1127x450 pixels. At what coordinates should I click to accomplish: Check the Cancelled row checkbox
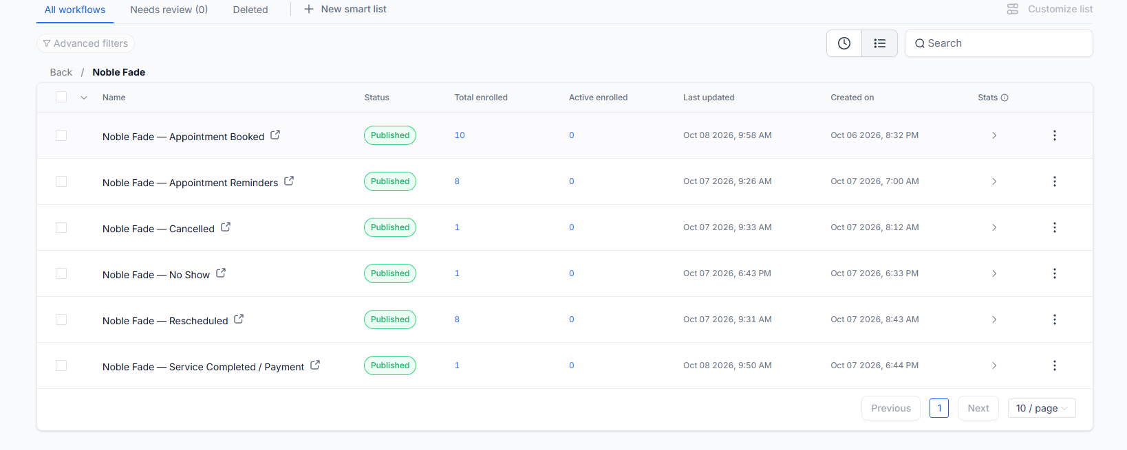(x=61, y=227)
